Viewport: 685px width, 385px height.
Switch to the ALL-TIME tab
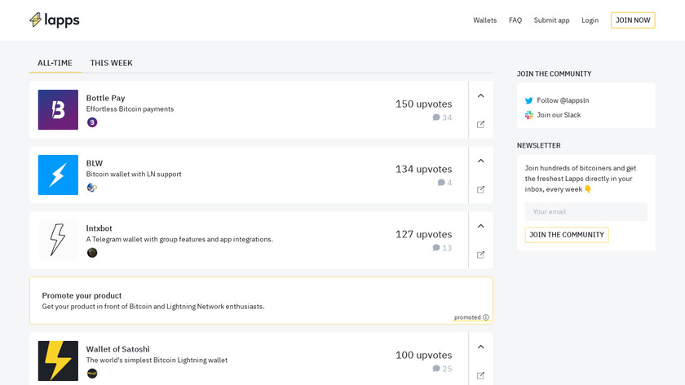(55, 63)
